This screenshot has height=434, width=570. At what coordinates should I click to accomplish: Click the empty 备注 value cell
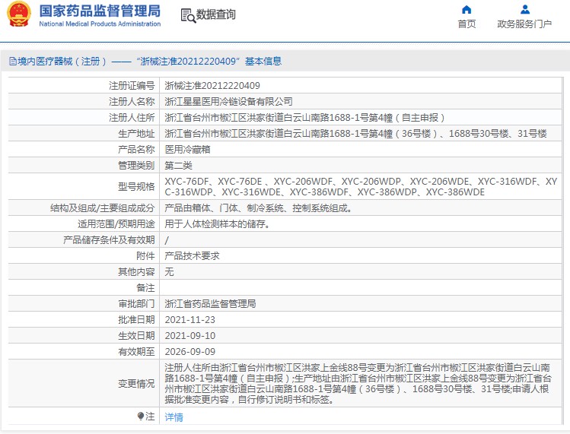point(361,288)
